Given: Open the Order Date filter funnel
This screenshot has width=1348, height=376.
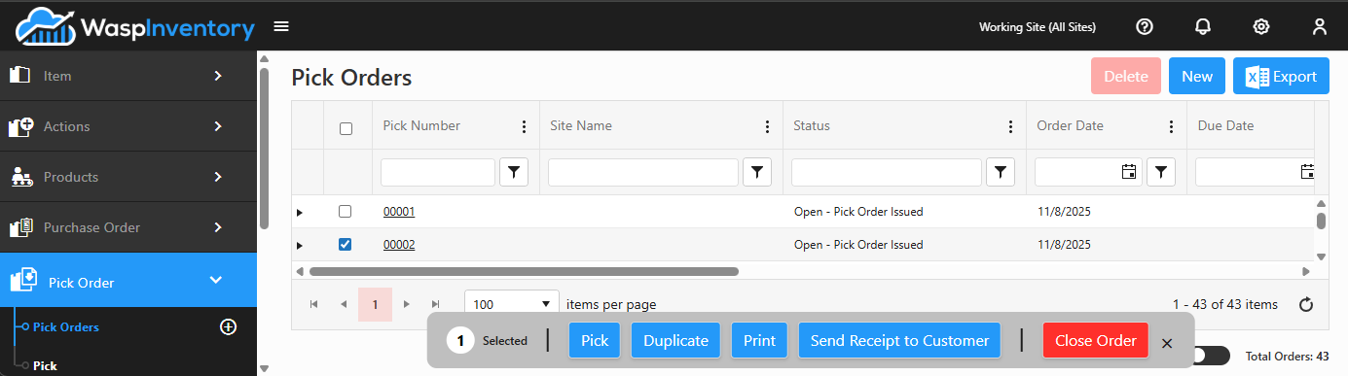Looking at the screenshot, I should tap(1161, 173).
